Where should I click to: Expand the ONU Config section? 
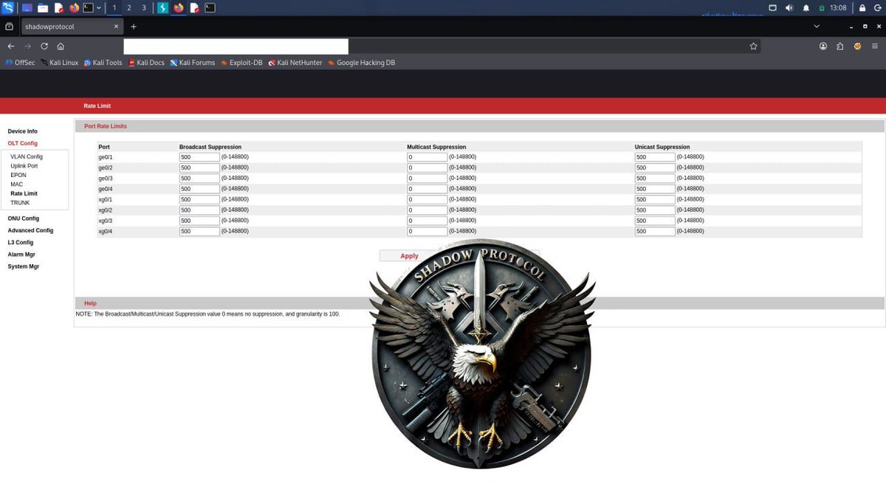coord(24,218)
